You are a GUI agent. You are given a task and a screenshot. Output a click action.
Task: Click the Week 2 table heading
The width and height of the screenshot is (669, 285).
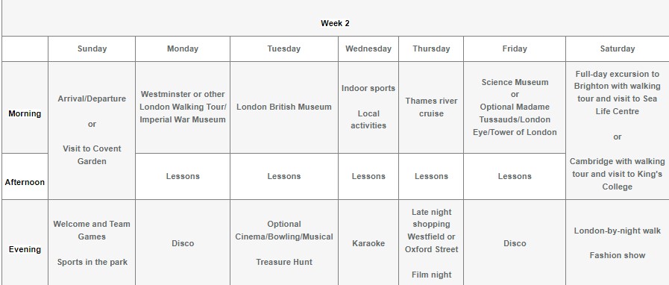pos(335,23)
